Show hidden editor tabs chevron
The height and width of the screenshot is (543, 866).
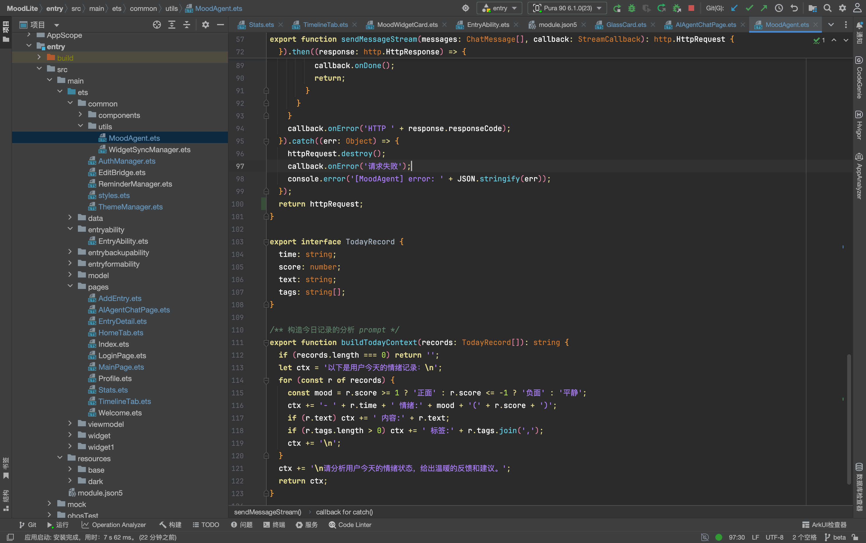pos(831,25)
